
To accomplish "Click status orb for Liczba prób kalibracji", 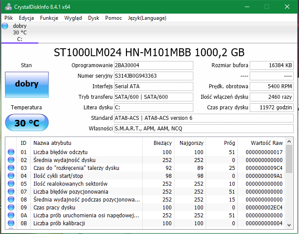I will coord(11,223).
